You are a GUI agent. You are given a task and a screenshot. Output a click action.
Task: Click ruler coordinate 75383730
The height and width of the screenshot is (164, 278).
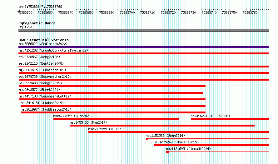pos(188,12)
